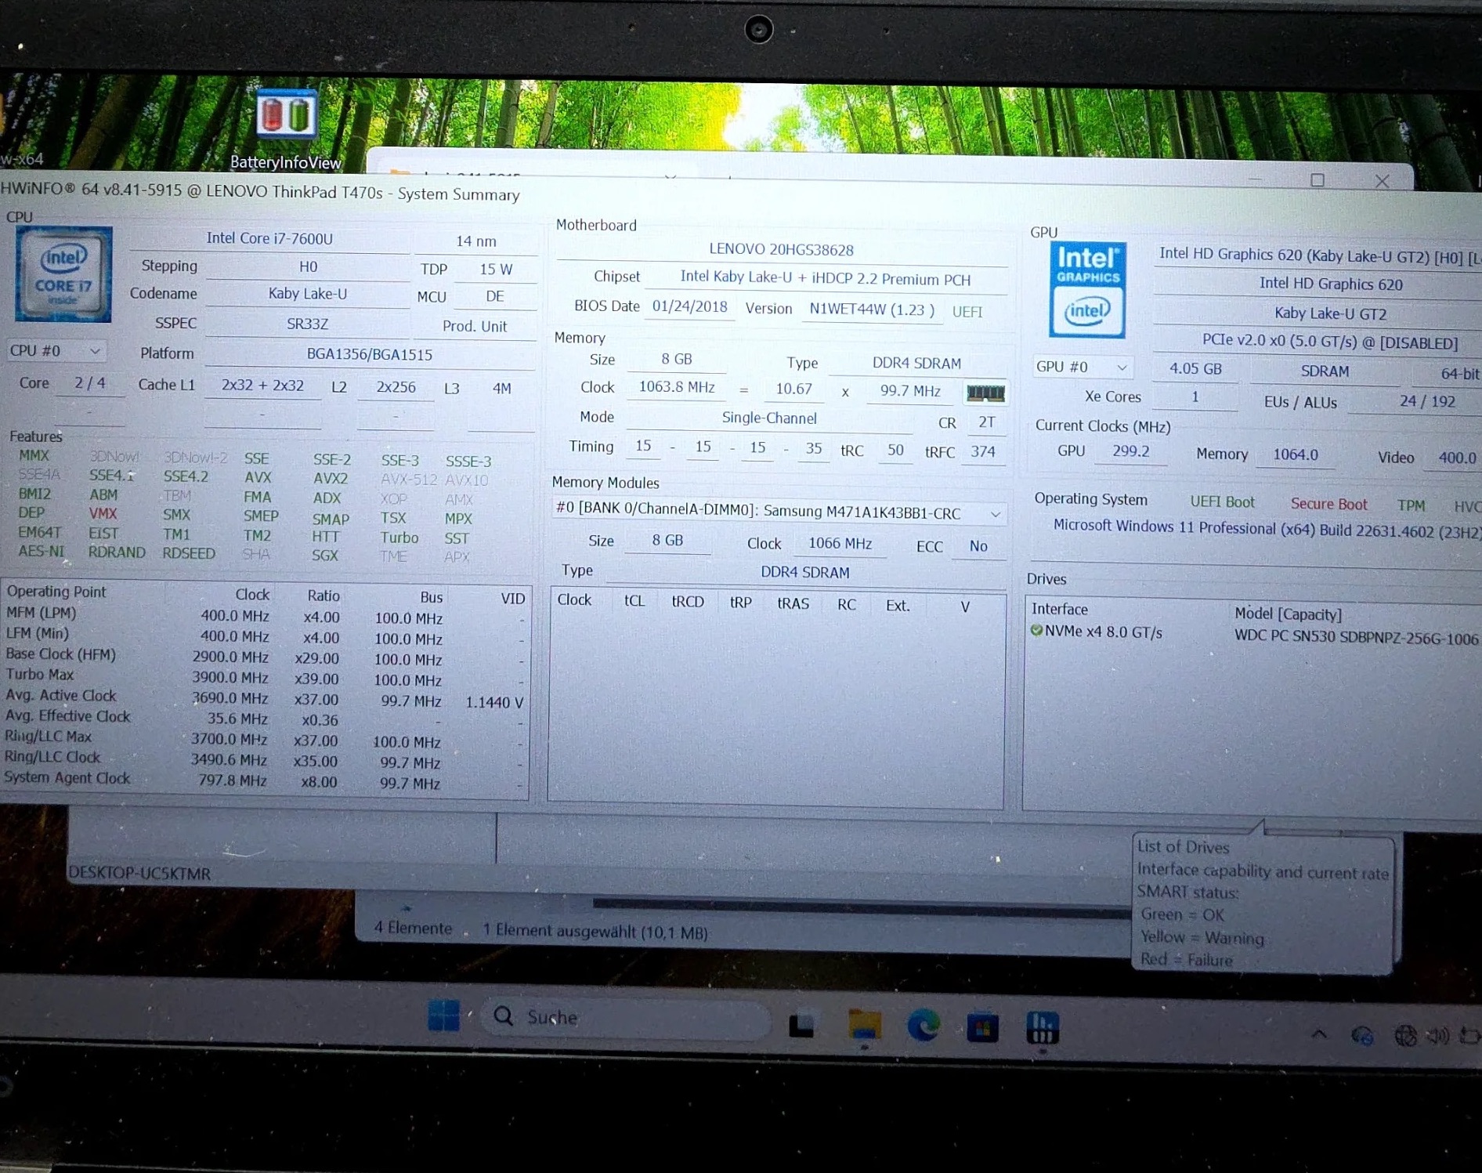Click motherboard name LENOVO 20HGS38628
The width and height of the screenshot is (1482, 1173).
781,249
